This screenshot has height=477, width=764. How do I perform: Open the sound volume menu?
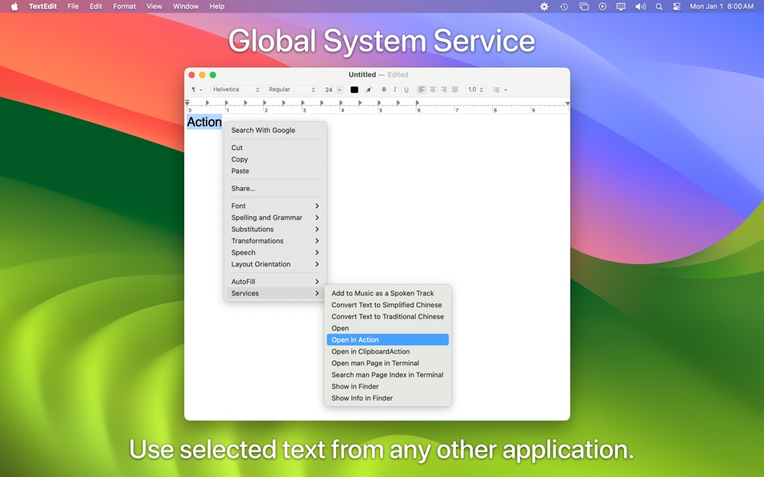click(640, 6)
